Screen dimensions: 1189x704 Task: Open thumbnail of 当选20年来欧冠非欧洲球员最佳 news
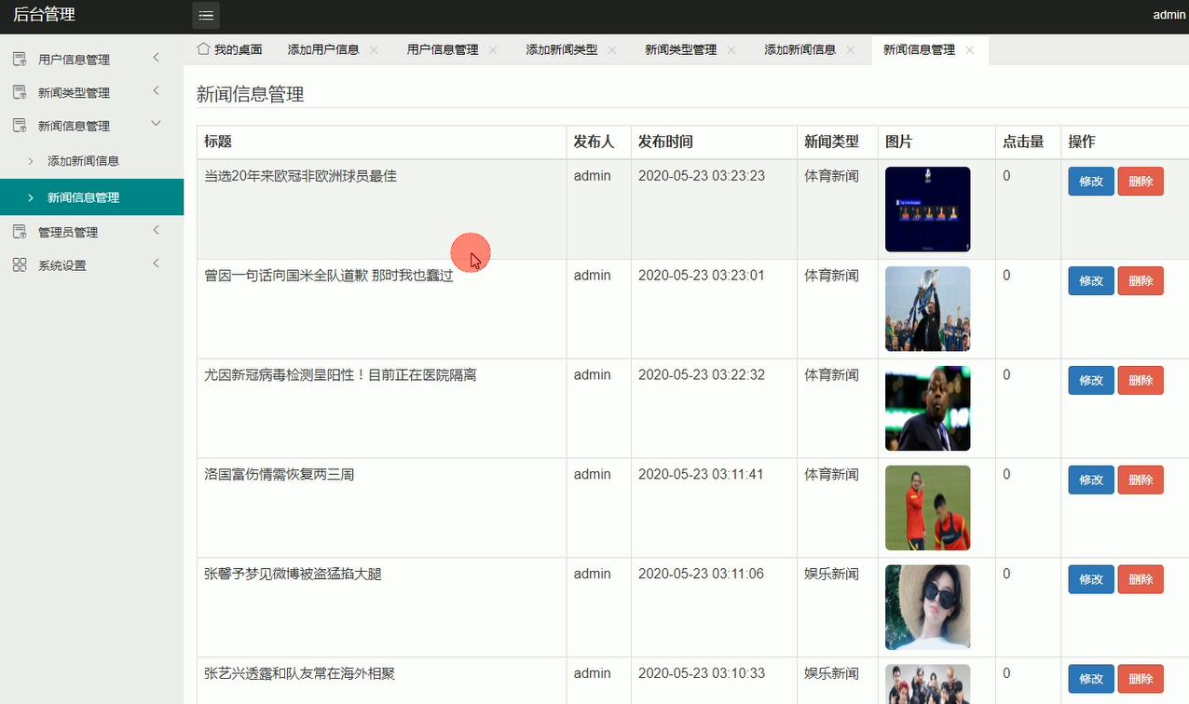927,210
